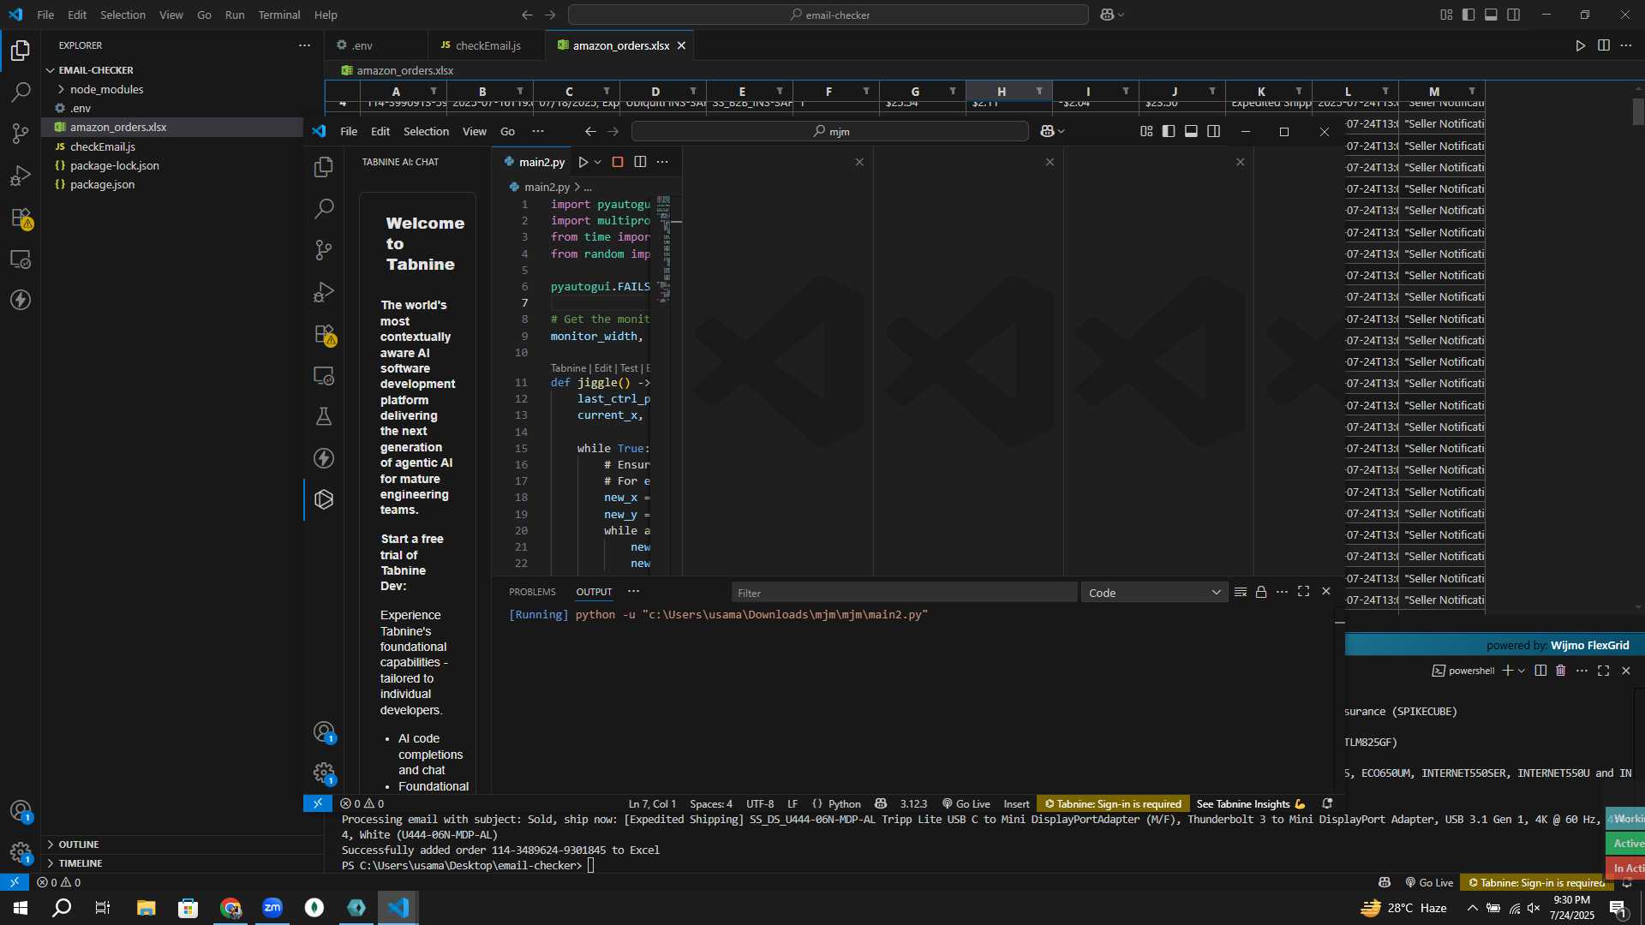Viewport: 1645px width, 925px height.
Task: Kill the powershell terminal with trash icon
Action: (1561, 671)
